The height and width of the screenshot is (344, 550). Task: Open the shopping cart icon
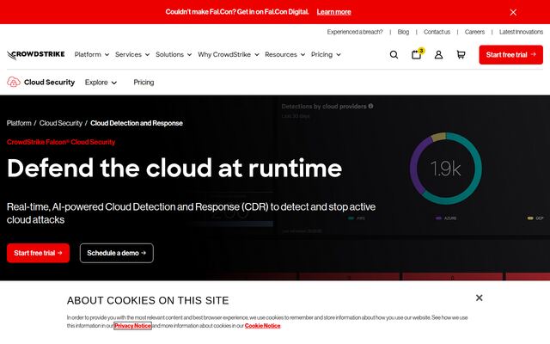(x=461, y=55)
